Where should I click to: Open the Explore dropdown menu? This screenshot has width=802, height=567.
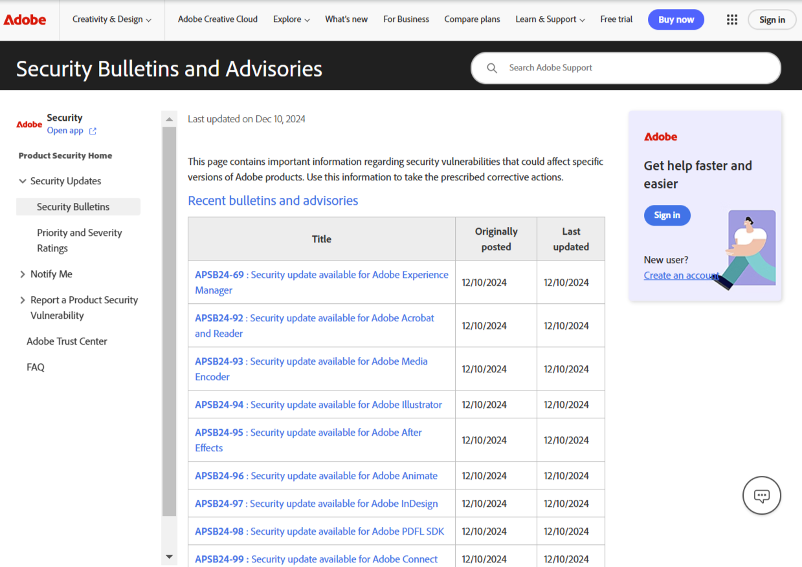point(291,19)
